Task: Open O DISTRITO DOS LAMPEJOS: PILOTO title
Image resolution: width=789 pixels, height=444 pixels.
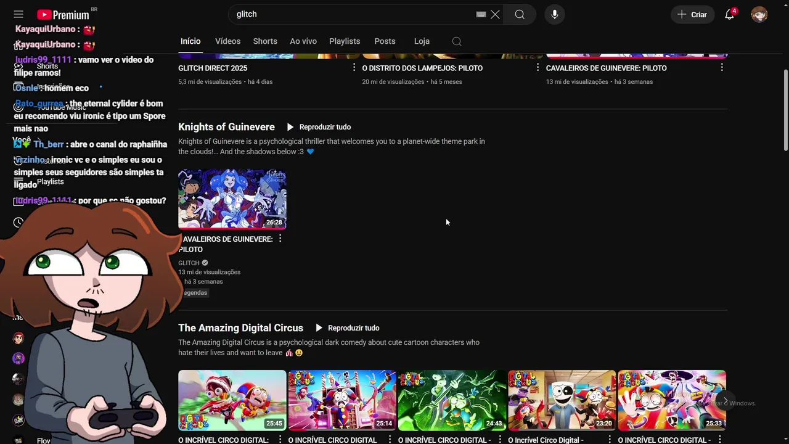Action: click(422, 68)
